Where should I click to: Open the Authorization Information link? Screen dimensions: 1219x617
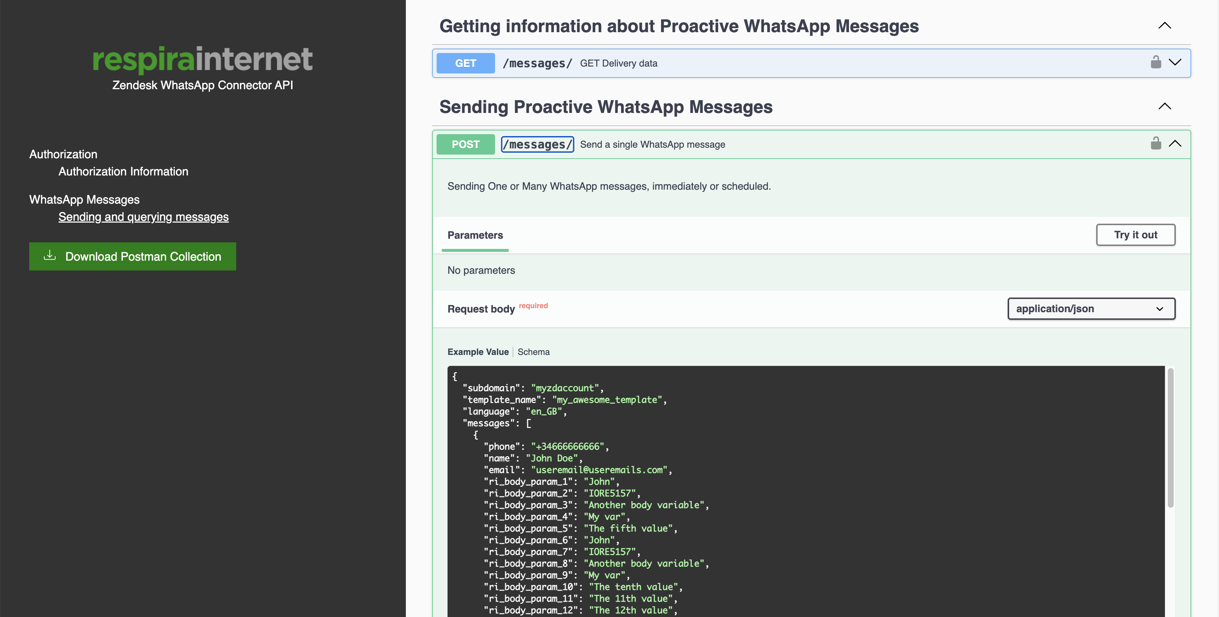point(123,171)
